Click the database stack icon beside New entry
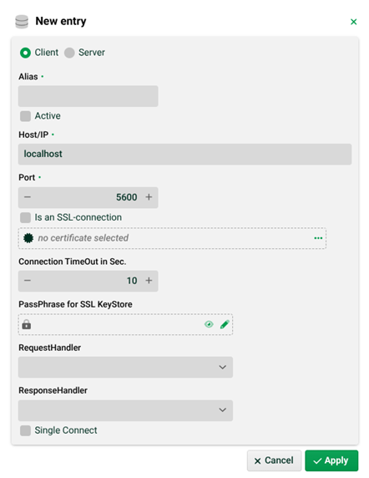The width and height of the screenshot is (369, 478). (22, 22)
